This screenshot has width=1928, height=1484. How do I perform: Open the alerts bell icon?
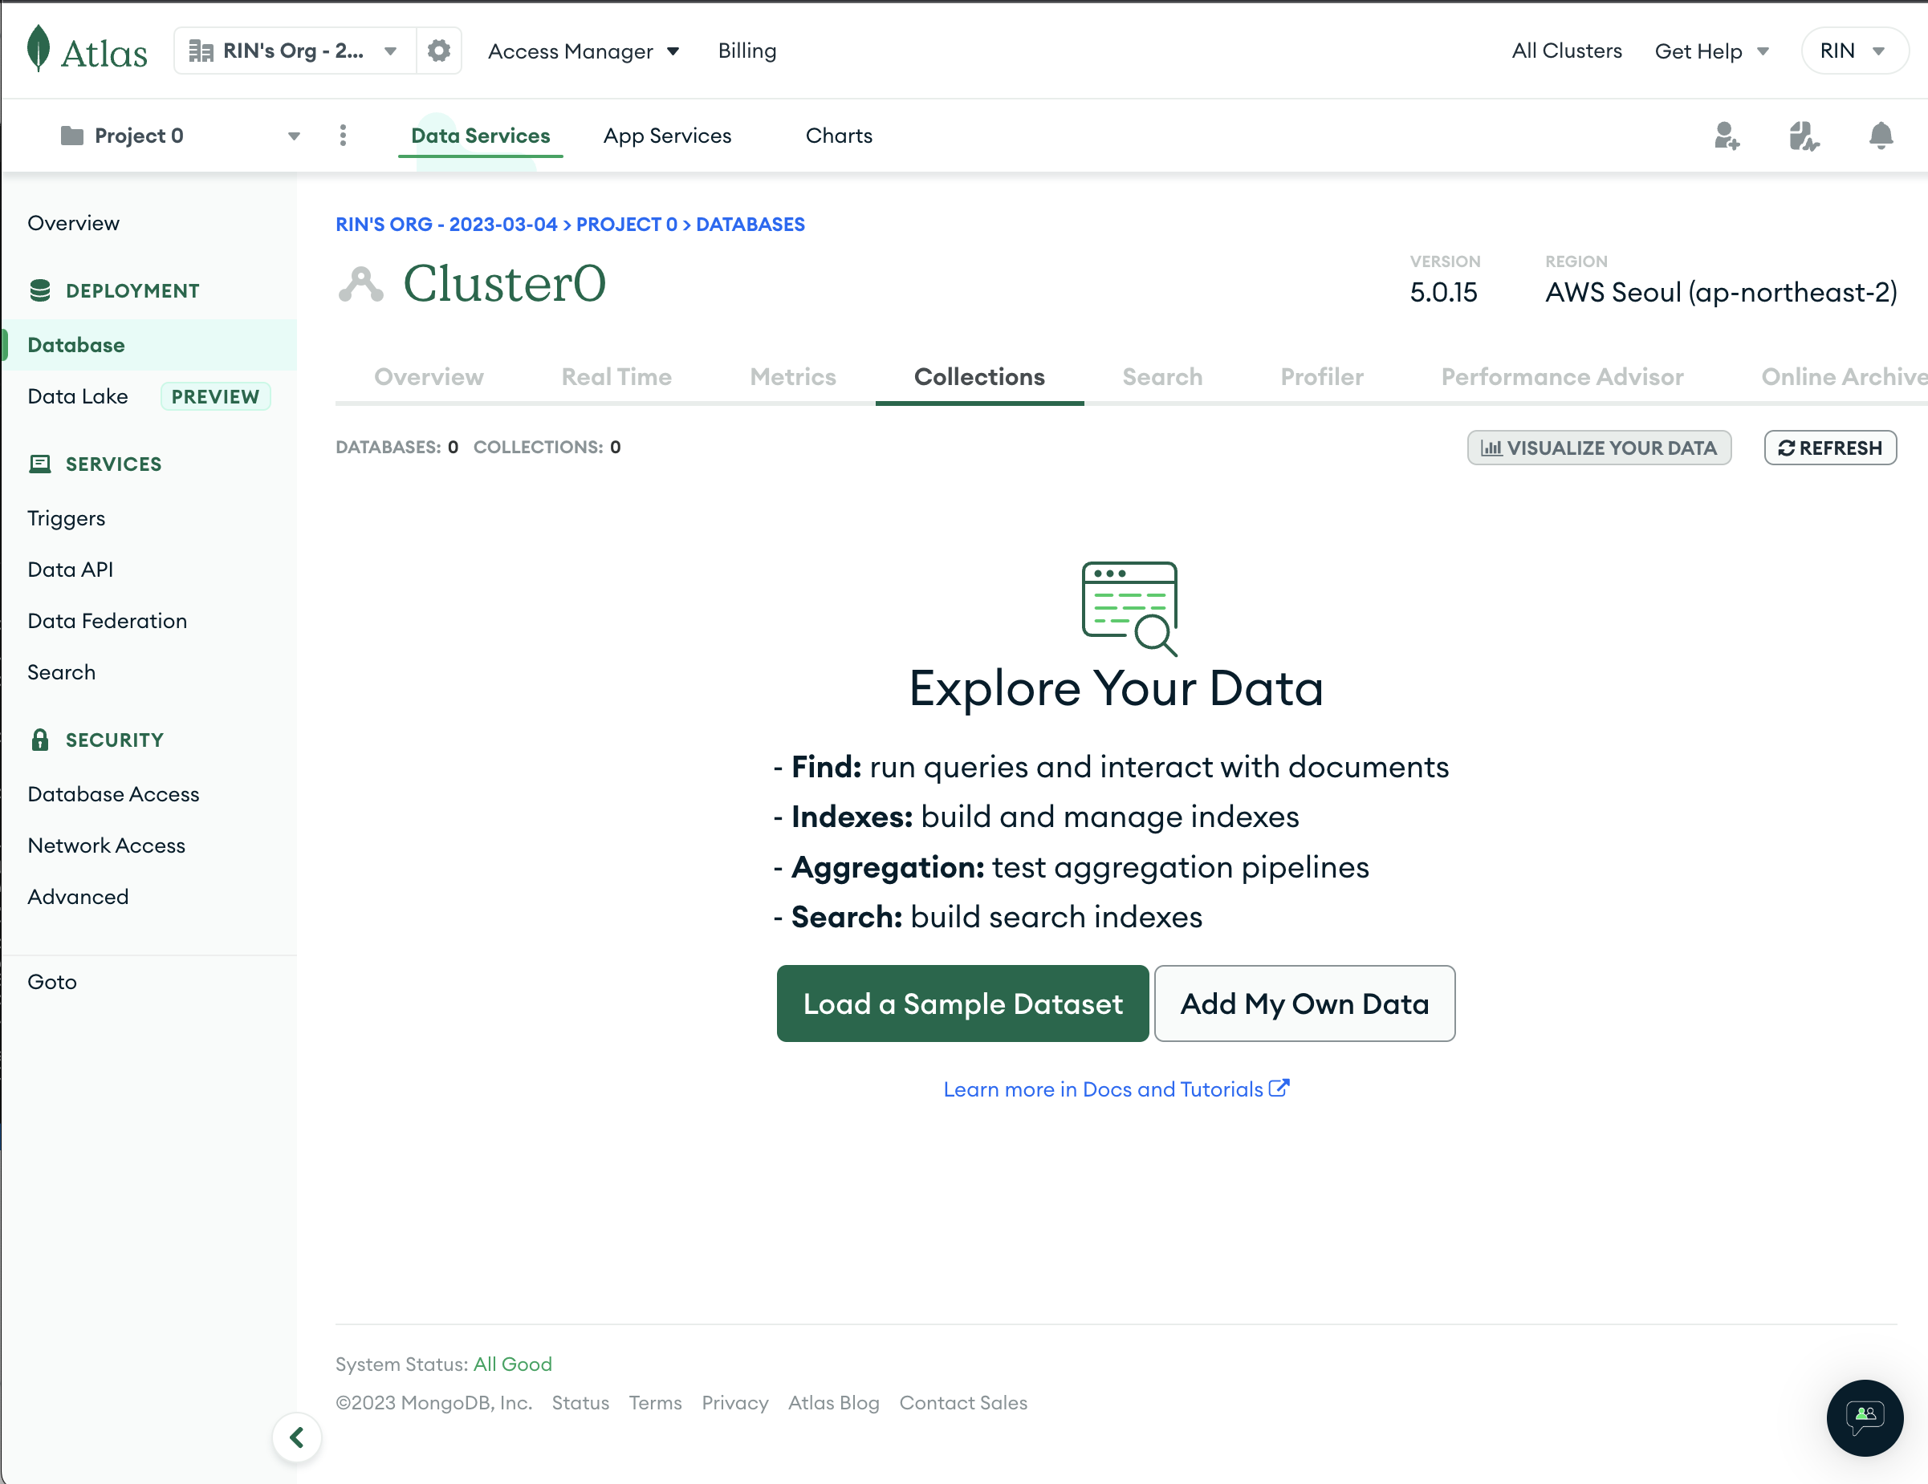(x=1881, y=136)
